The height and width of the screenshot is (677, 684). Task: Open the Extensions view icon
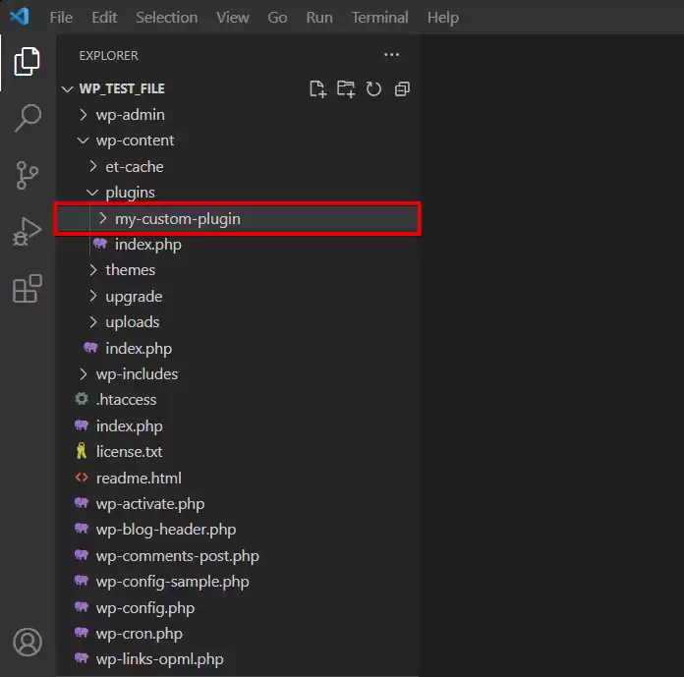tap(27, 289)
